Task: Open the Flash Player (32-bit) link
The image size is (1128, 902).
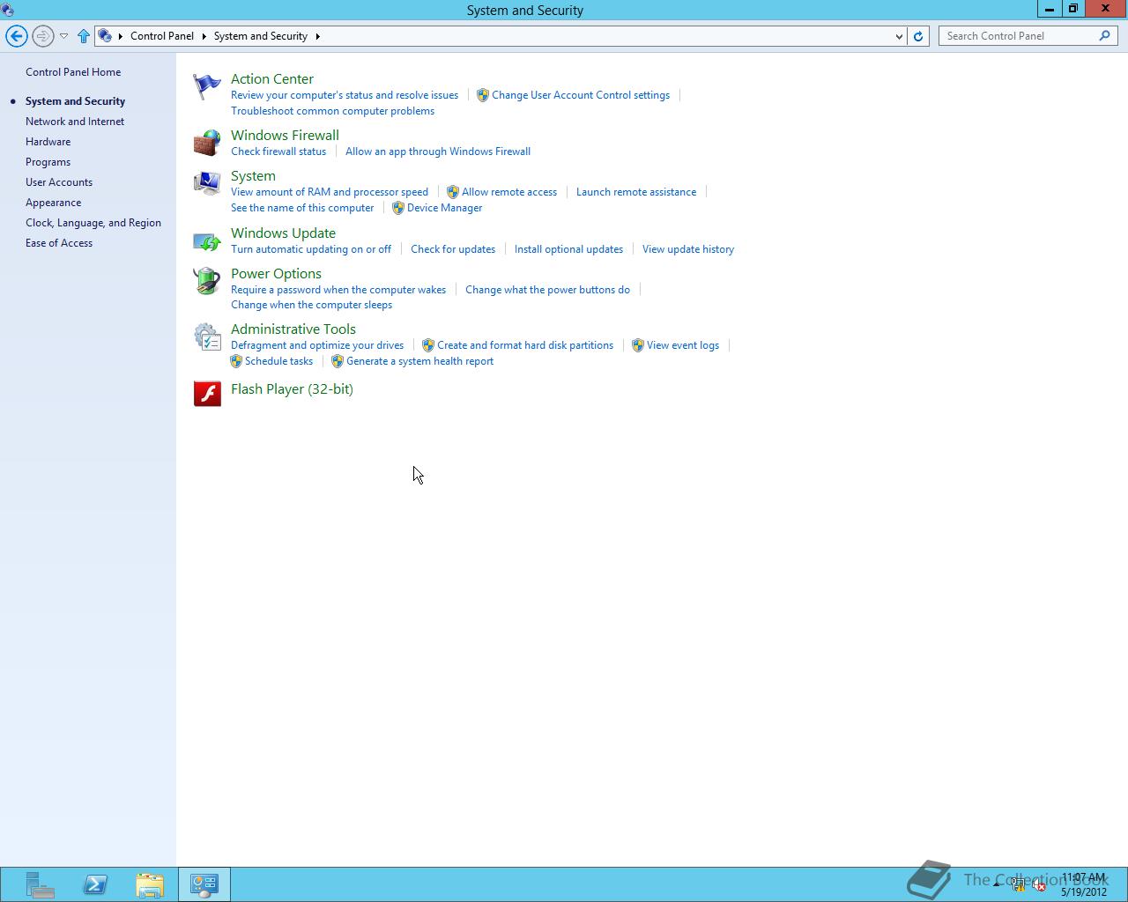Action: pyautogui.click(x=292, y=389)
